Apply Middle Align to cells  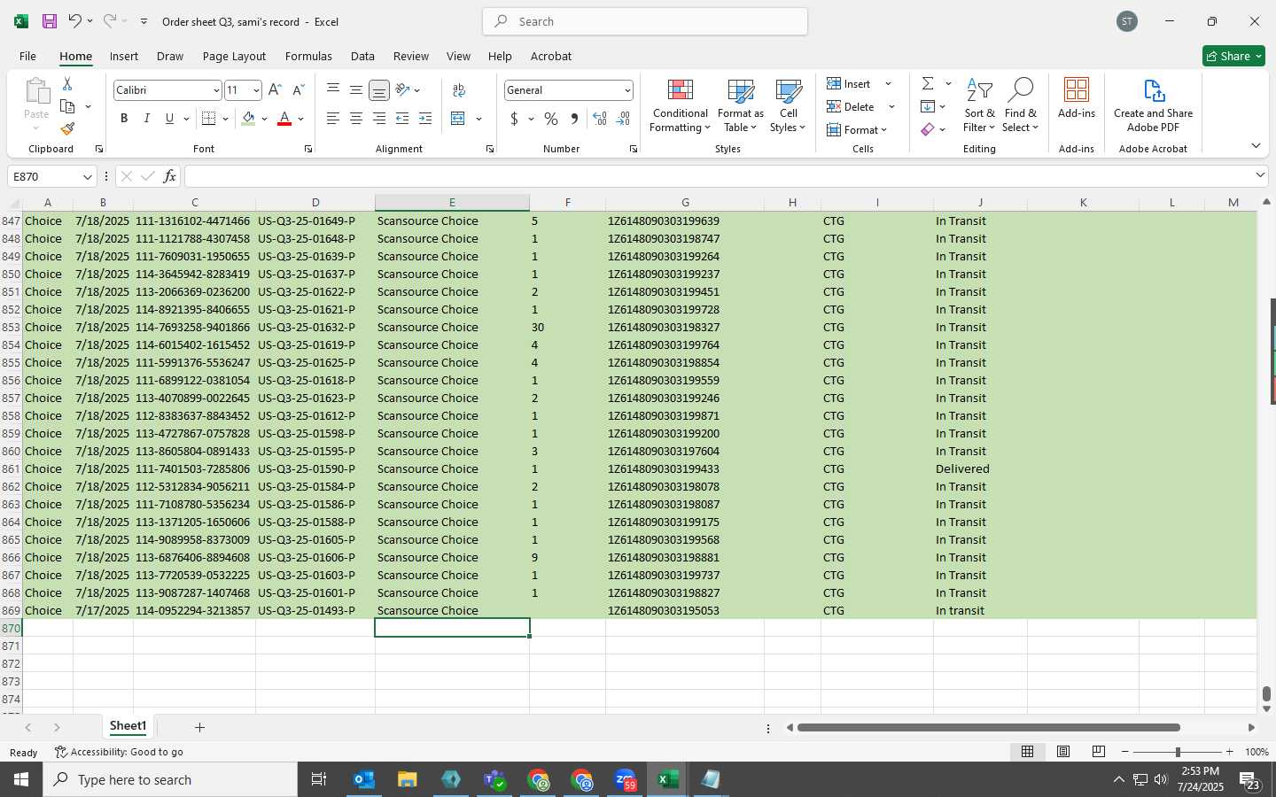click(356, 90)
